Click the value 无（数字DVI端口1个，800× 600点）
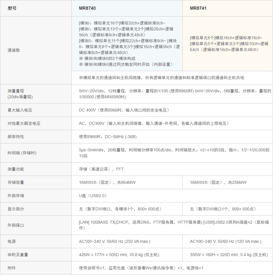Image resolution: width=273 pixels, height=275 pixels. click(223, 209)
